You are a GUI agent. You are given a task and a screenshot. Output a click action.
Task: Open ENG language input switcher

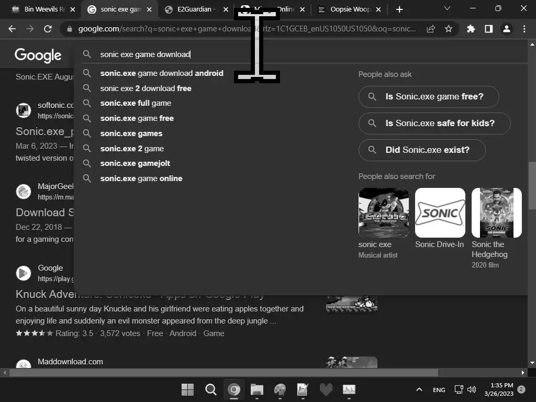pyautogui.click(x=439, y=389)
